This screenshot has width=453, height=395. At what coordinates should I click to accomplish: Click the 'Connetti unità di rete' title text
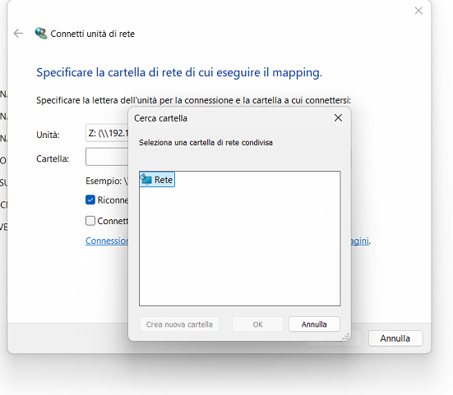click(x=92, y=34)
